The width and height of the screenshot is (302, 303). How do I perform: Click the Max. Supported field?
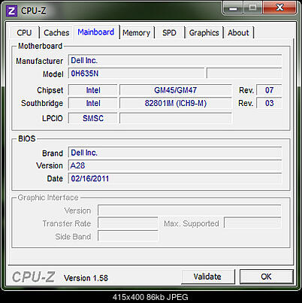point(252,223)
